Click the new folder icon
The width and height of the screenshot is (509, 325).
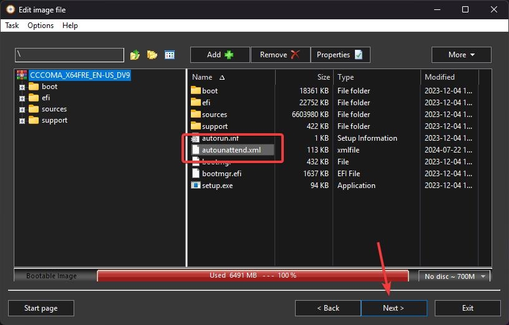point(152,55)
